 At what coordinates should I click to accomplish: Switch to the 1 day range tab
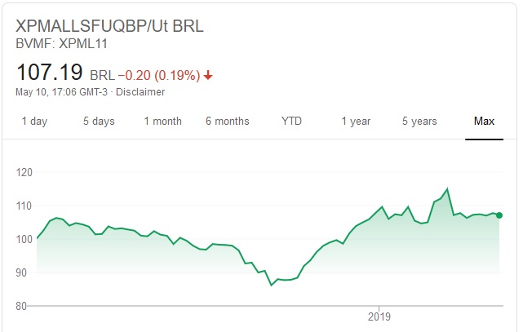pos(34,122)
